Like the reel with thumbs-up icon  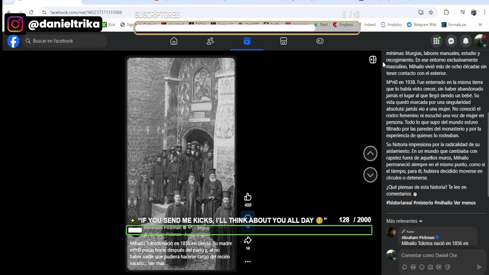[x=248, y=197]
